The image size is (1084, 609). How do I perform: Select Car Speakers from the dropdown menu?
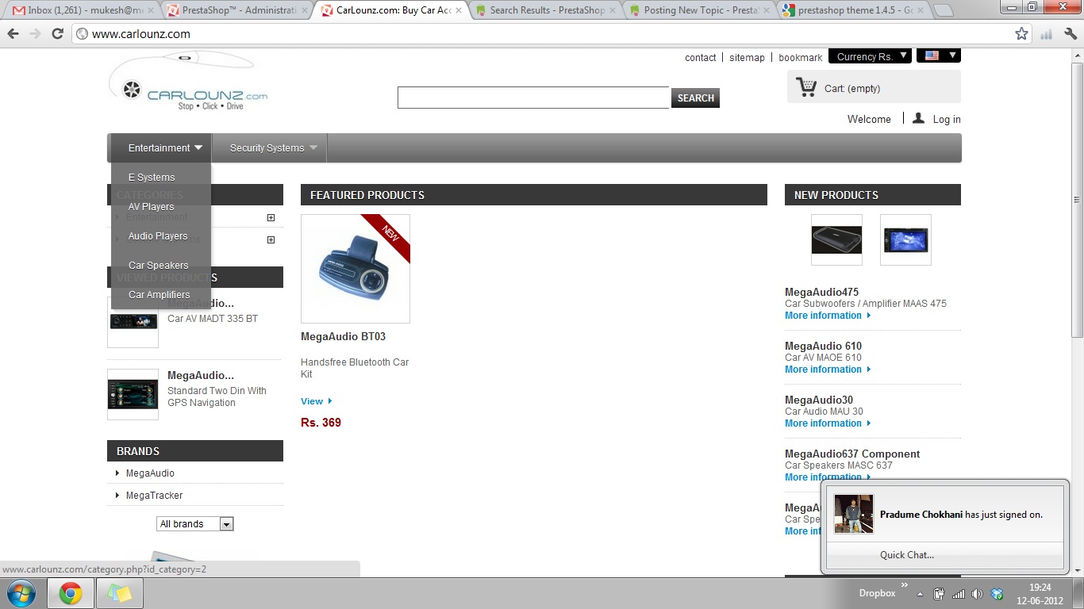[x=158, y=266]
